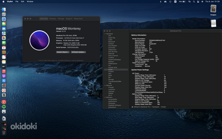Switch to the Storage tab in About This Mac

[x=61, y=19]
